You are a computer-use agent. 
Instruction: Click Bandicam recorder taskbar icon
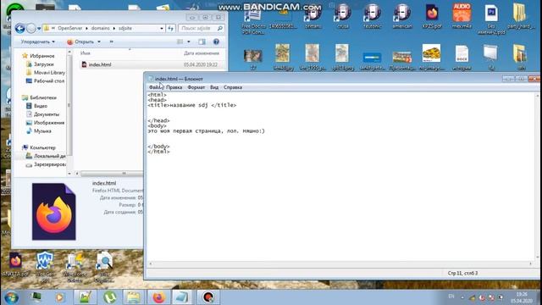click(207, 297)
